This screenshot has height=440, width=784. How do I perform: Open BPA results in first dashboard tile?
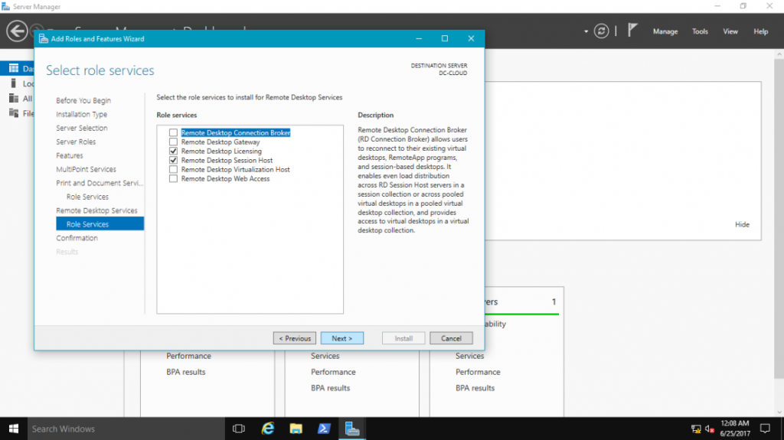tap(186, 372)
